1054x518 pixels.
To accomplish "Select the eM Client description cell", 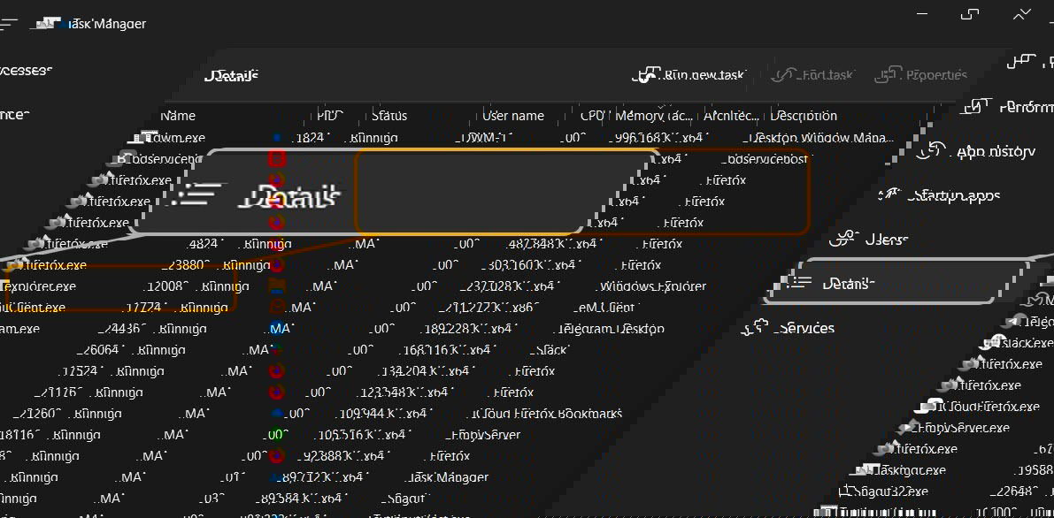I will pos(603,308).
